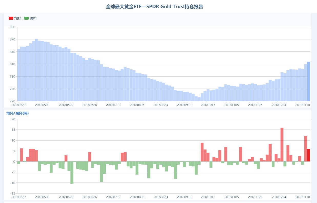Click 20180710 on the upper chart x-axis
Image resolution: width=317 pixels, height=203 pixels.
tap(113, 105)
